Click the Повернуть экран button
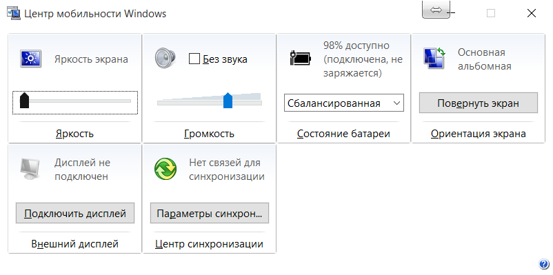The width and height of the screenshot is (553, 275). tap(479, 103)
